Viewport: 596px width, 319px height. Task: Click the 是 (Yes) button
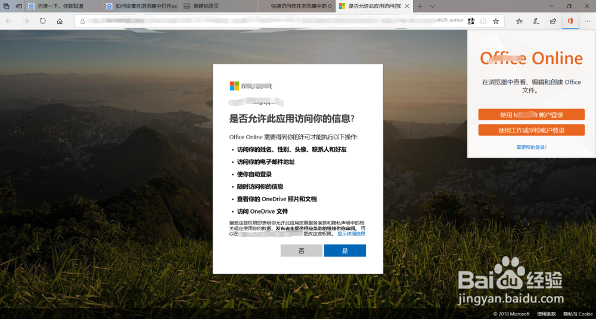[x=344, y=251]
